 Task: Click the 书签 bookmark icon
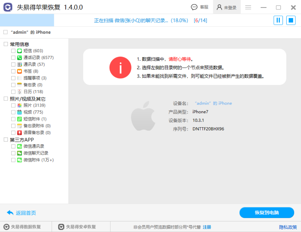coord(19,71)
